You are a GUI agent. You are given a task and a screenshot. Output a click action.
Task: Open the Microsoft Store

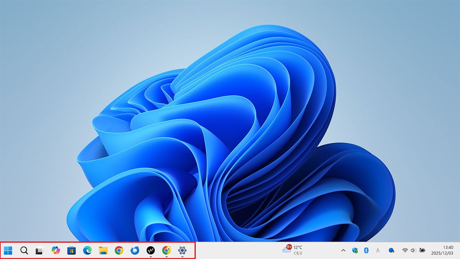click(71, 250)
